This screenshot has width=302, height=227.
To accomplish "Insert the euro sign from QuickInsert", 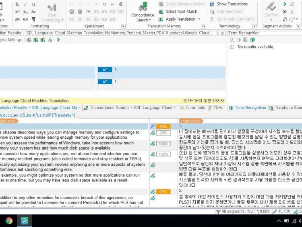I will [121, 4].
